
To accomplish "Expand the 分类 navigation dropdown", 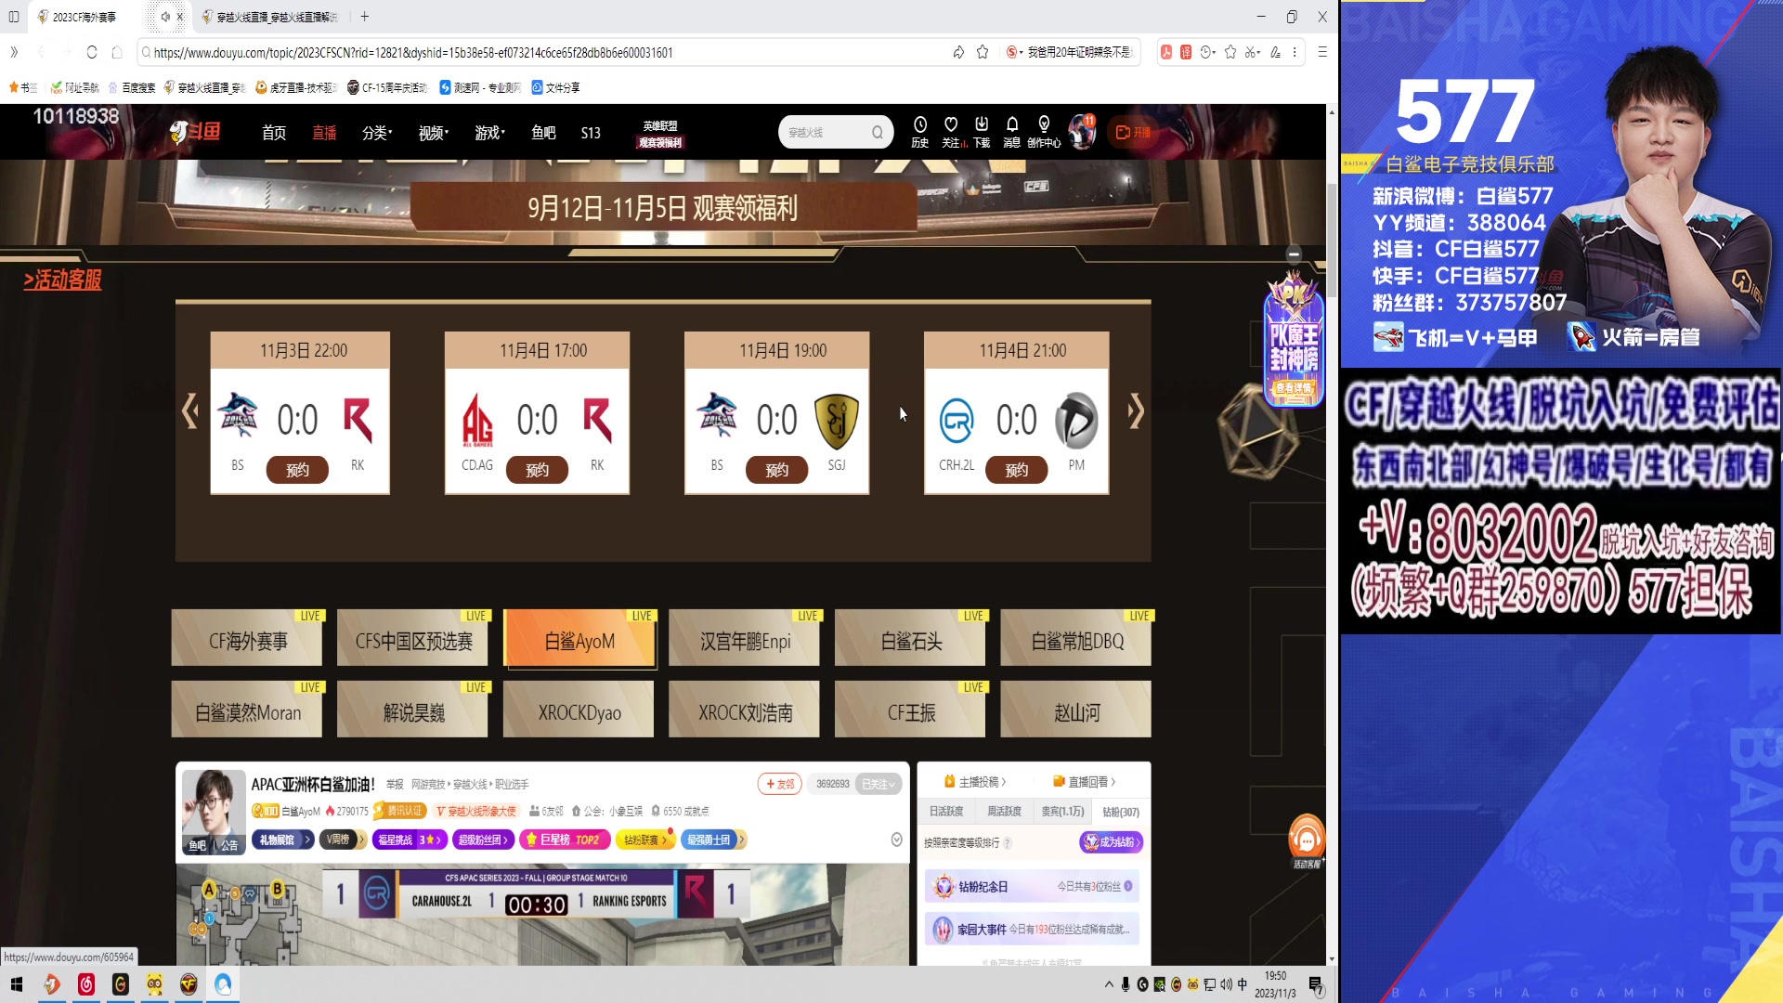I will pyautogui.click(x=376, y=133).
